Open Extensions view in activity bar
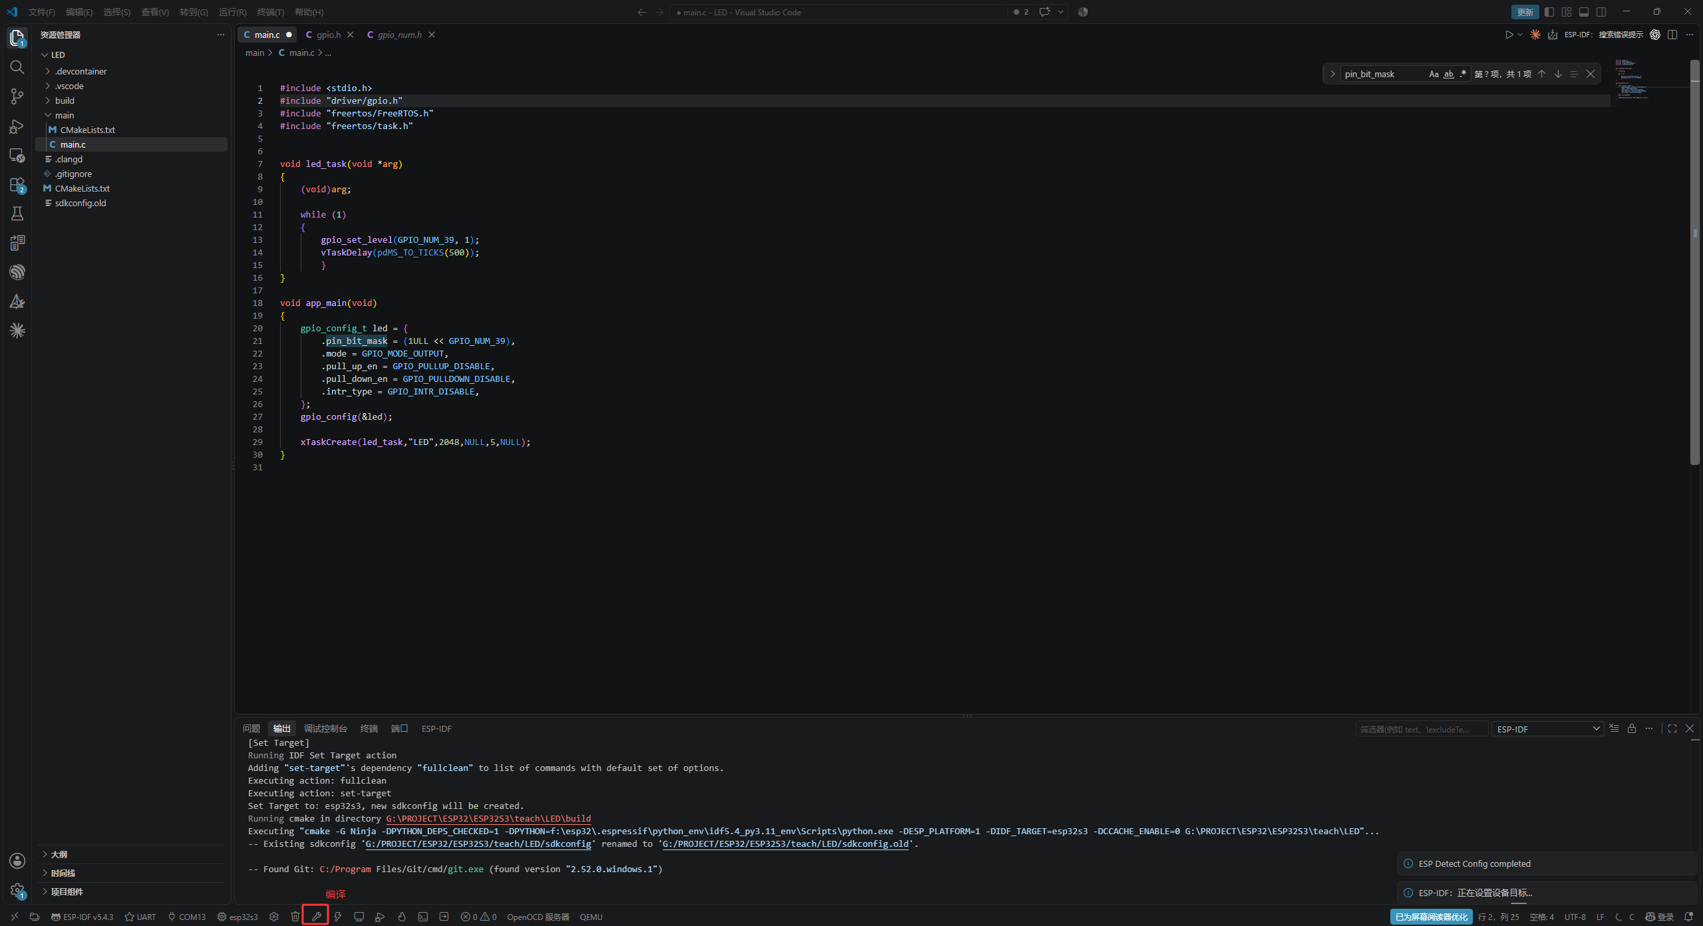Image resolution: width=1703 pixels, height=926 pixels. point(17,184)
